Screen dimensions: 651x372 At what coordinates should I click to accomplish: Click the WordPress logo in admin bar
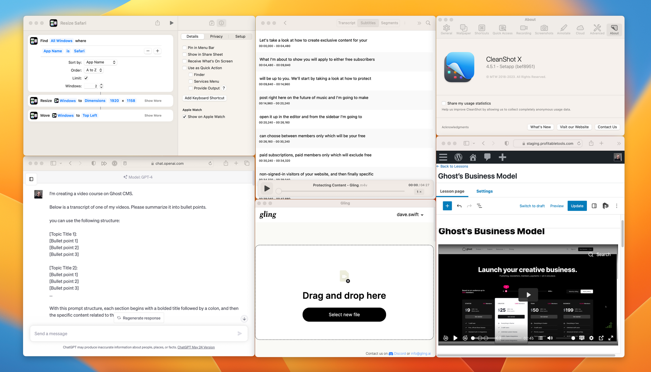pyautogui.click(x=458, y=158)
